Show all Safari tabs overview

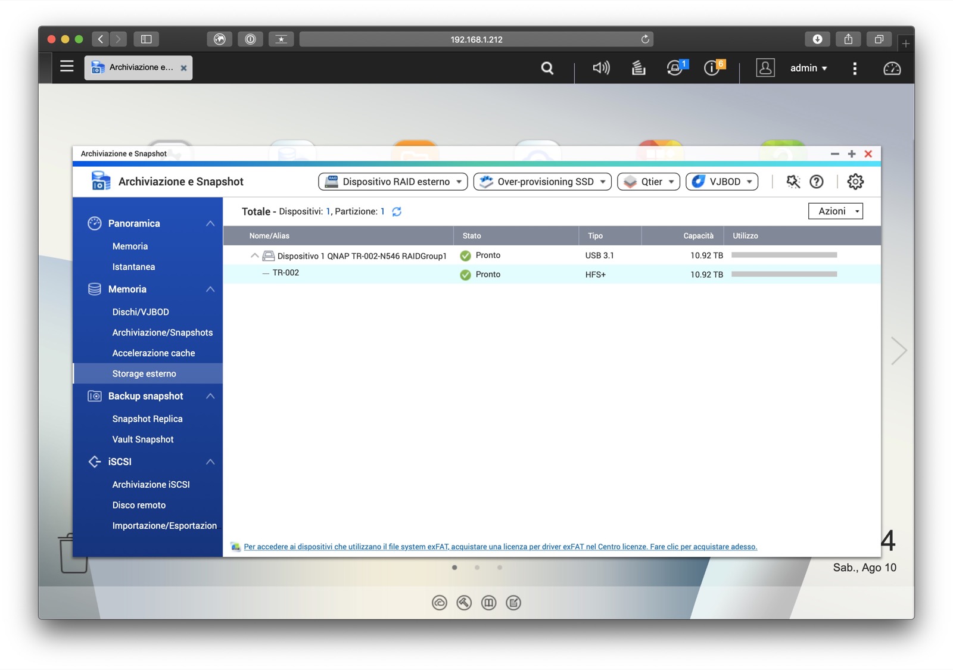879,39
